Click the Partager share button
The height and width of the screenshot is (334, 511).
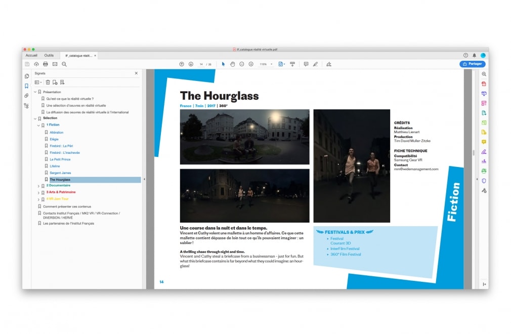pyautogui.click(x=472, y=64)
